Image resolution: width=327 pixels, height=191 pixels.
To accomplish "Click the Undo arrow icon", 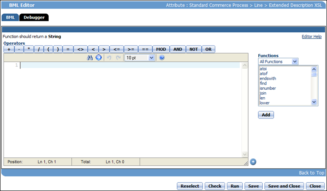I will pos(109,57).
